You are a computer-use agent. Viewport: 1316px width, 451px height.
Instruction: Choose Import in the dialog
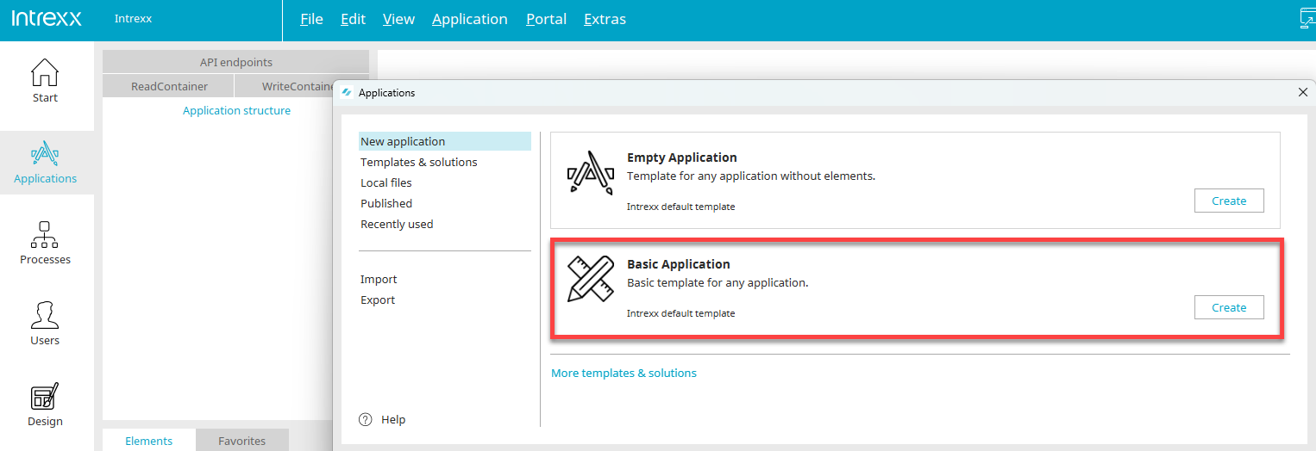pos(379,279)
